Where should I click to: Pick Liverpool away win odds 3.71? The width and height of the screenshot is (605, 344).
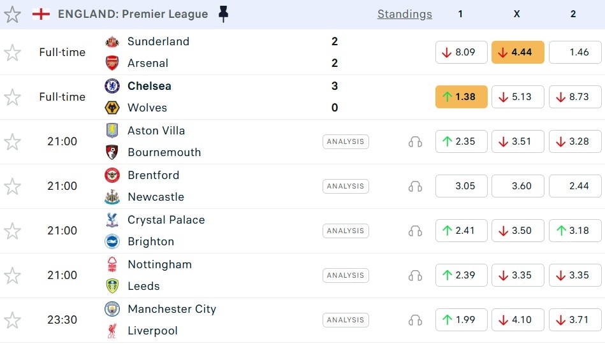click(574, 320)
